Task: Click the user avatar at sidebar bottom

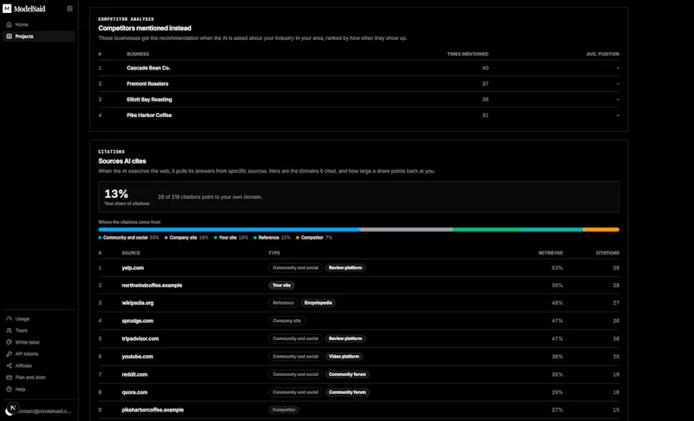Action: [10, 410]
